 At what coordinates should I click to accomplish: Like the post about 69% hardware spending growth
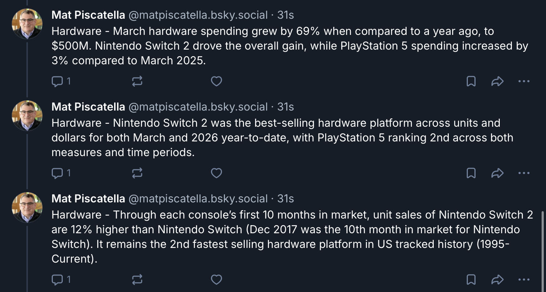[216, 81]
